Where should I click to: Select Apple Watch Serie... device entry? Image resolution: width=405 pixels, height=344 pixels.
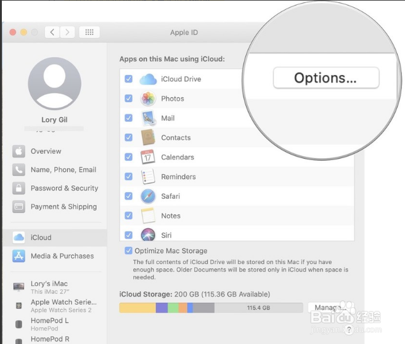55,306
